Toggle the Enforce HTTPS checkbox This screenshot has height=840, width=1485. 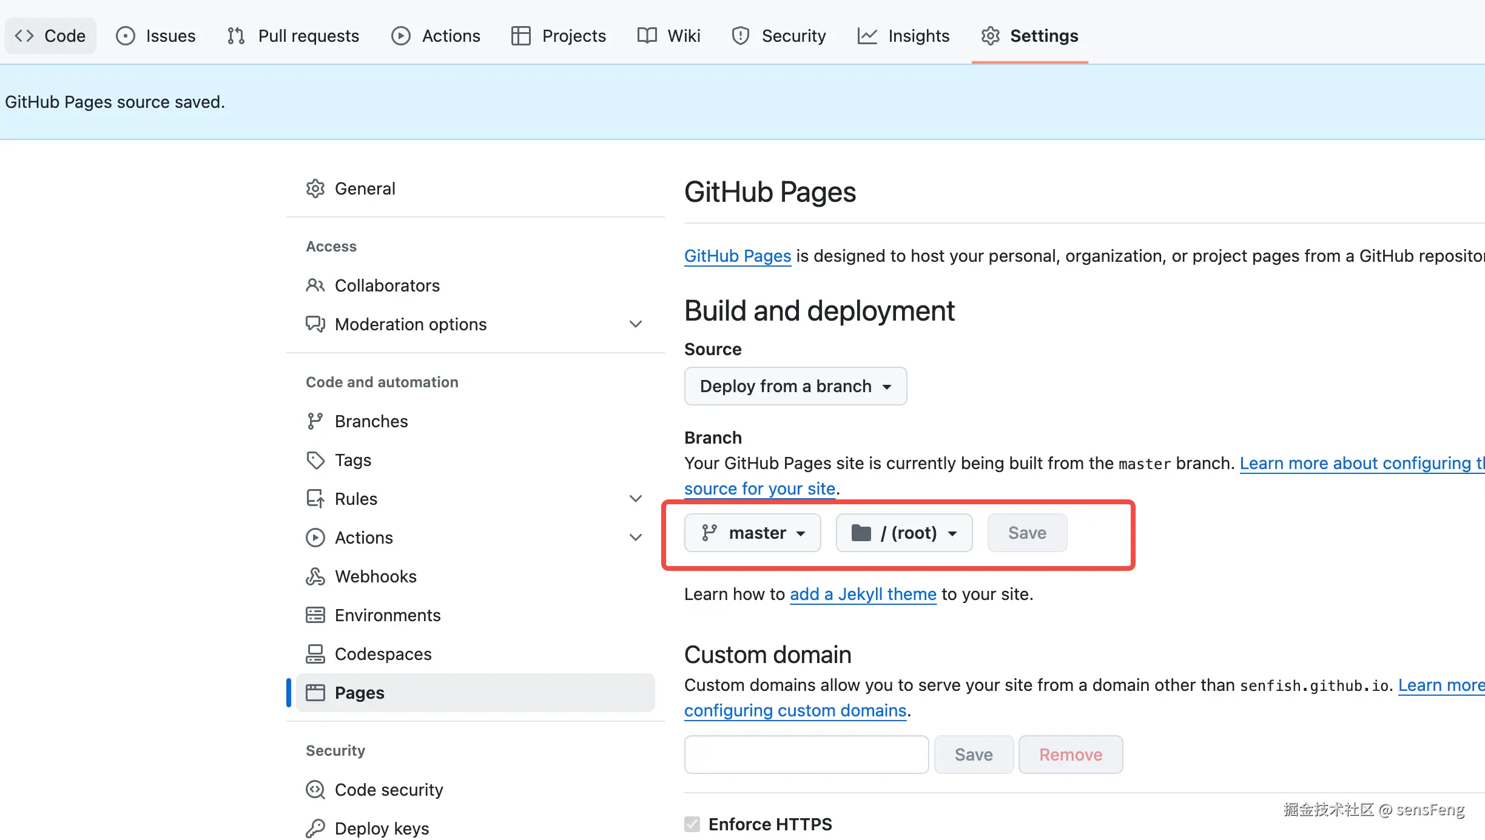(x=692, y=824)
